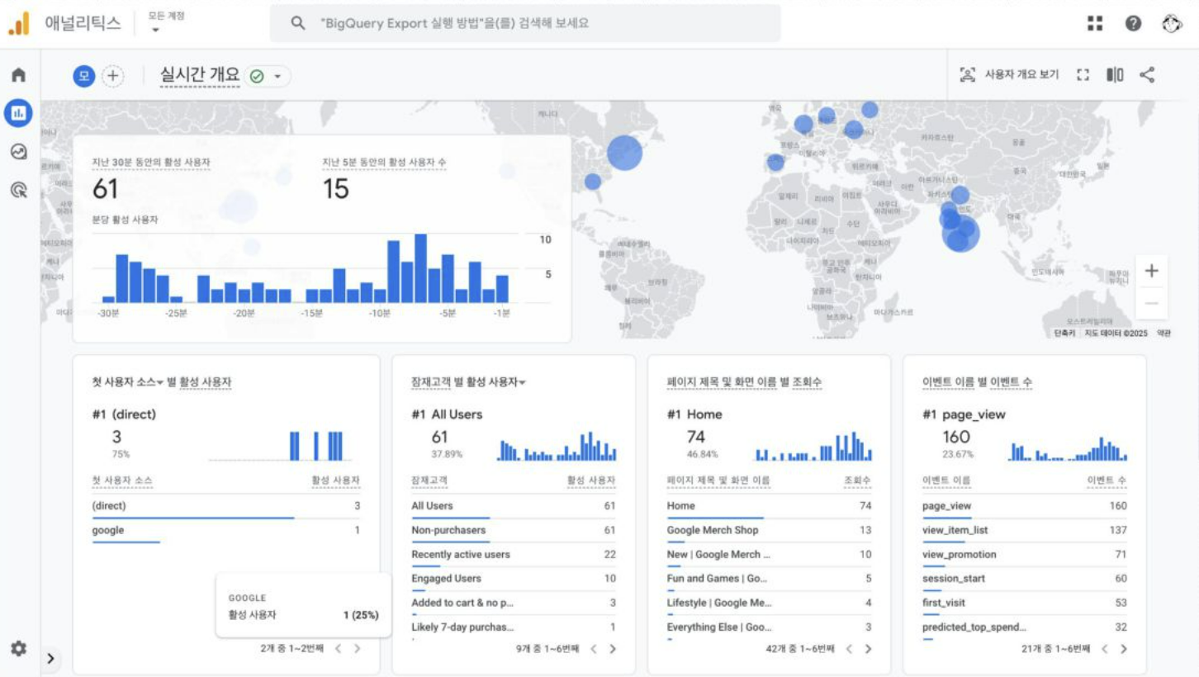Select the Non-purchasers row

(514, 531)
